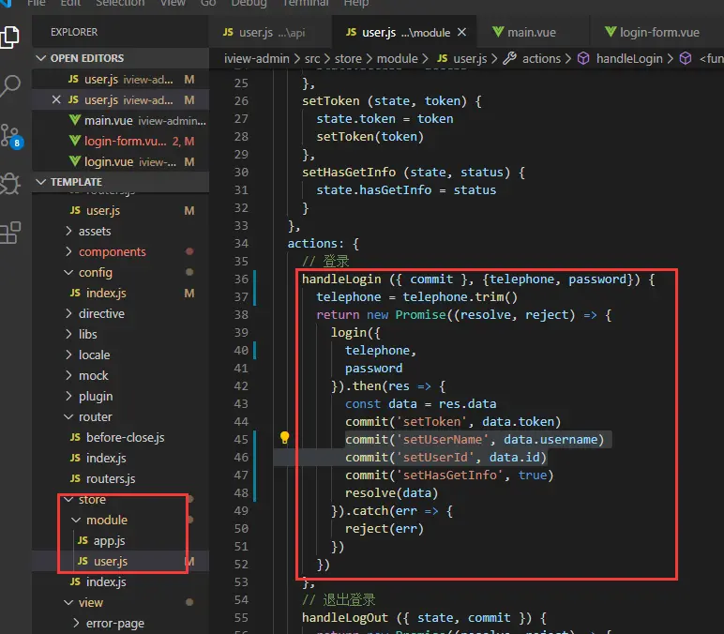Open the Debug activity bar icon
The width and height of the screenshot is (724, 634).
tap(10, 183)
